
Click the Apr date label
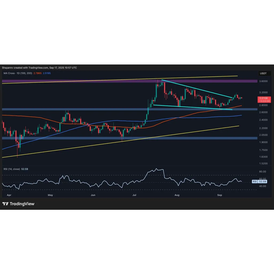pyautogui.click(x=9, y=195)
